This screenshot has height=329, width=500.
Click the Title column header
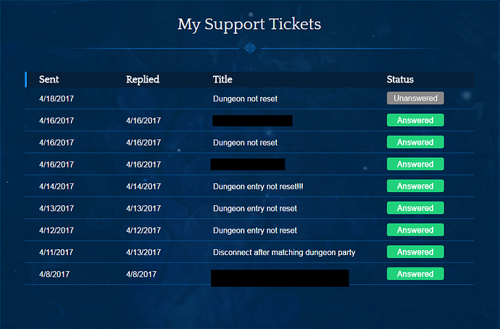coord(222,80)
